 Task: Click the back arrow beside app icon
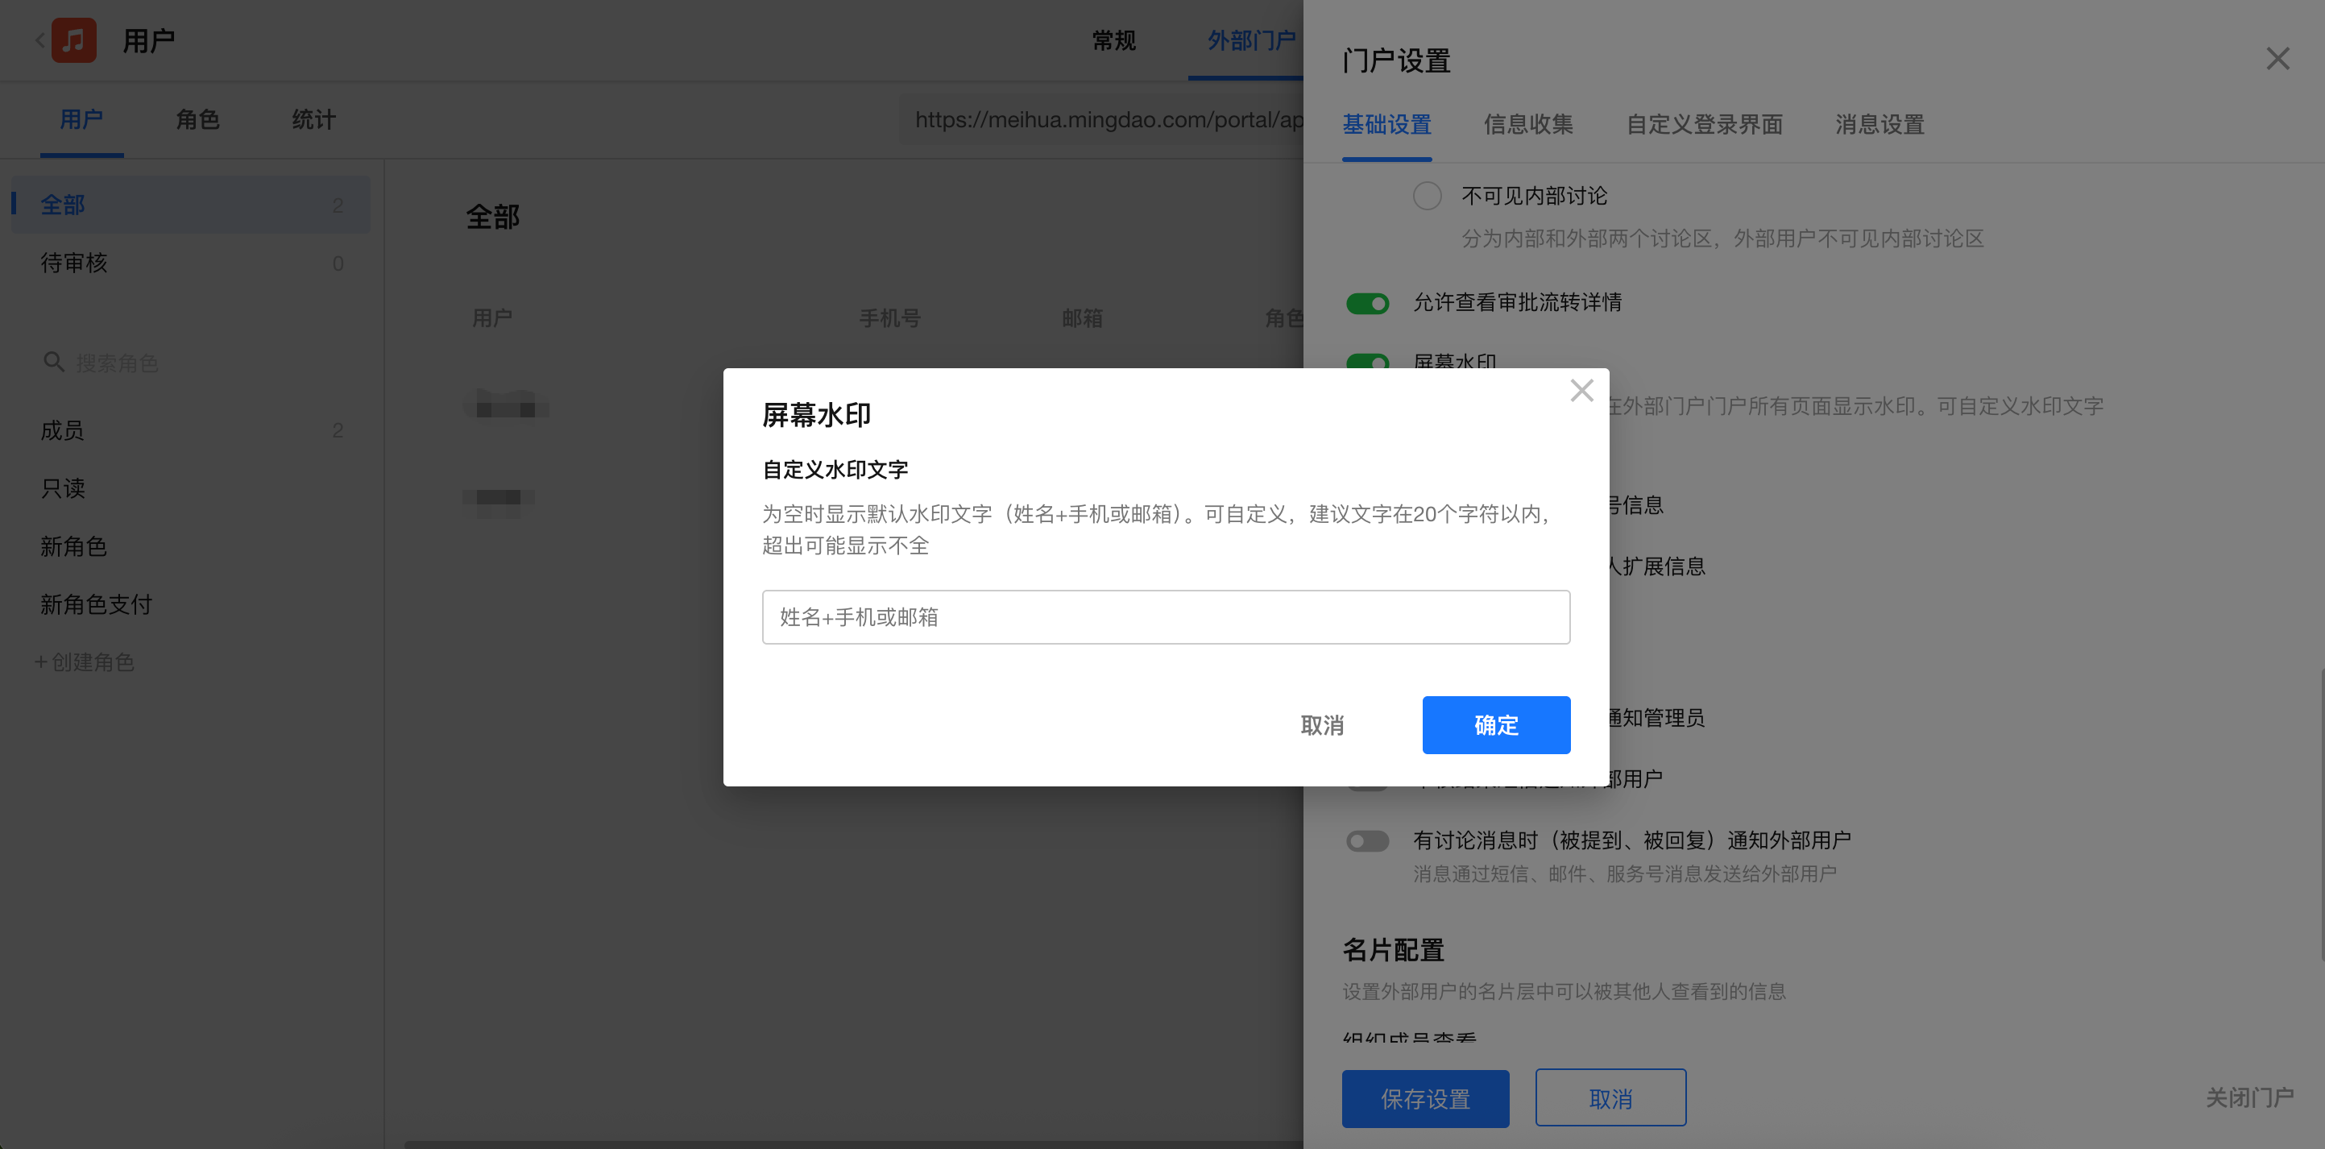(39, 40)
